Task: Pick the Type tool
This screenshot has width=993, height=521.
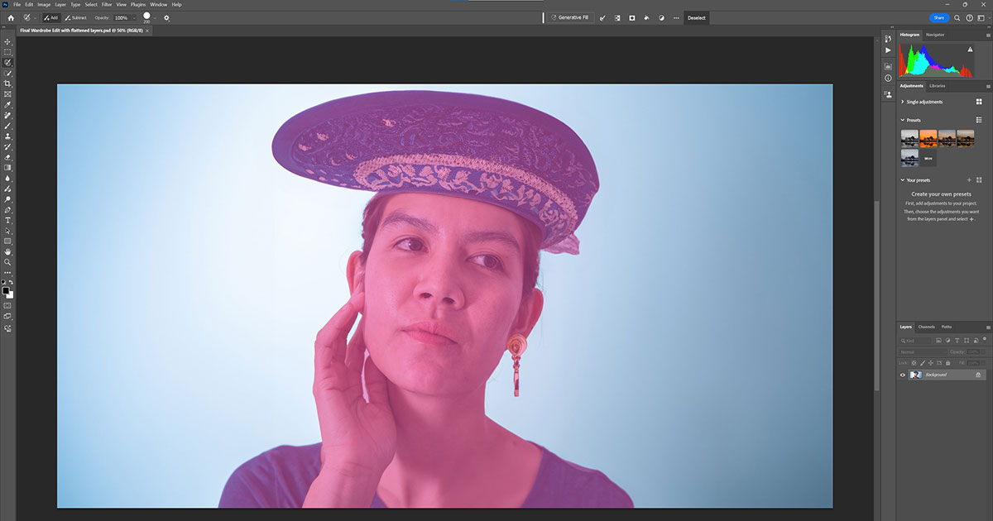Action: [x=7, y=220]
